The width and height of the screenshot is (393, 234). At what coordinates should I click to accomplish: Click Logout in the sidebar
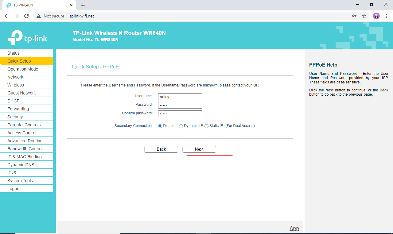(27, 189)
